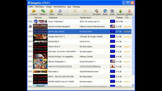Click the Полн.экран fullscreen toolbar icon
Image resolution: width=162 pixels, height=91 pixels.
click(75, 11)
